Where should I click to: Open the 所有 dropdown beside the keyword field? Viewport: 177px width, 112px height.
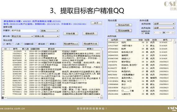tap(50, 31)
